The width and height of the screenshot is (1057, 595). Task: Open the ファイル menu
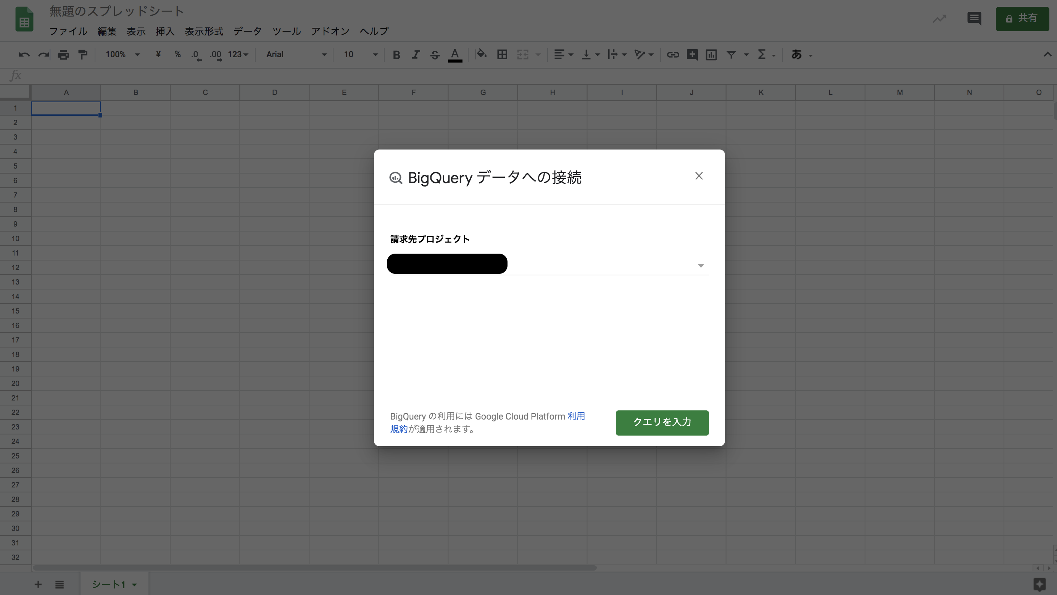68,31
